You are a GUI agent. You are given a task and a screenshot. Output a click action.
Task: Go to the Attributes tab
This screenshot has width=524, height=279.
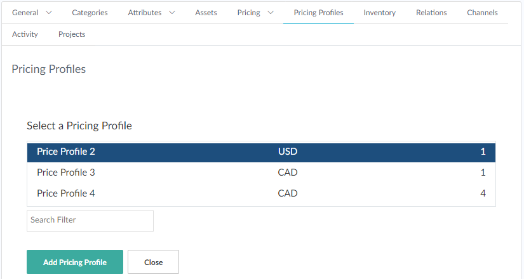144,13
